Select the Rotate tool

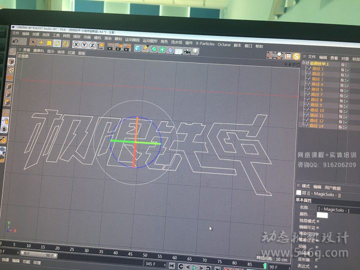point(57,43)
